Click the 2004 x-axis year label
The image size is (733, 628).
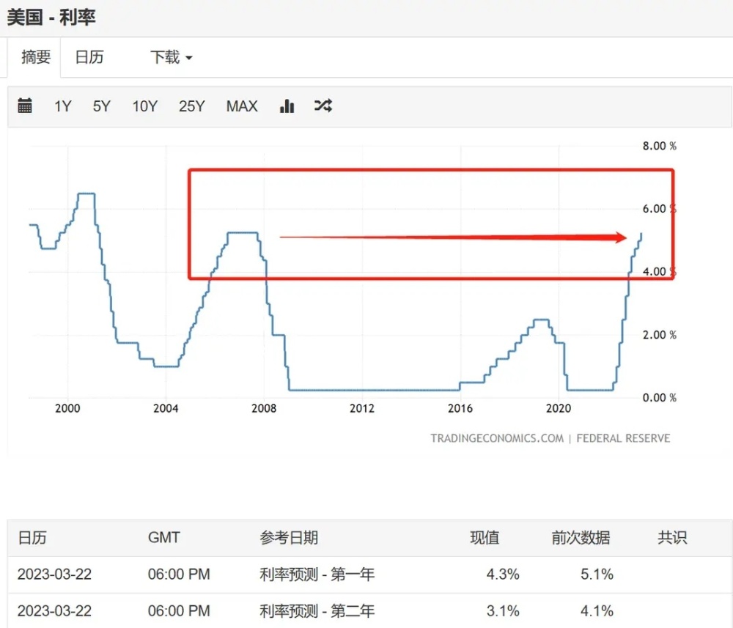[166, 408]
